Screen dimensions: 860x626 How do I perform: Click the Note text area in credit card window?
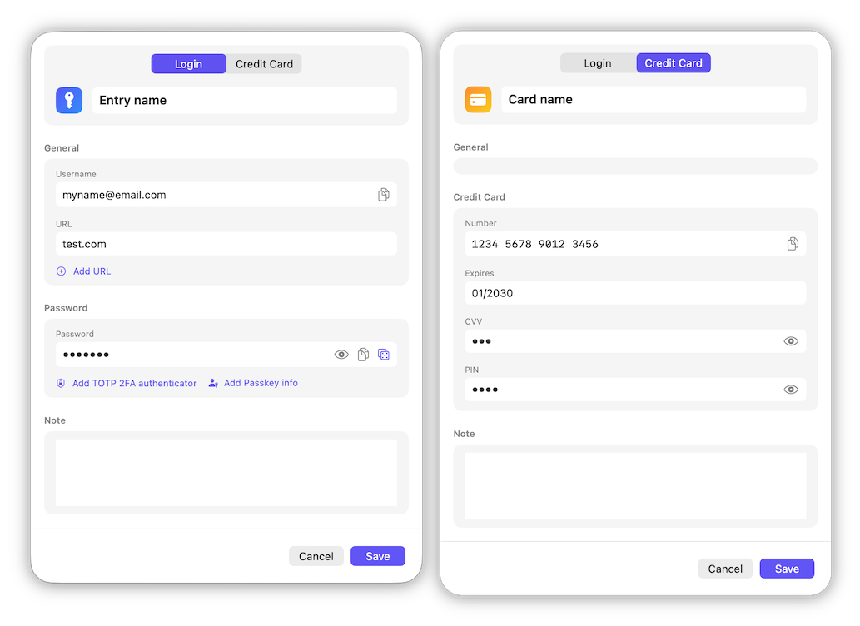636,486
